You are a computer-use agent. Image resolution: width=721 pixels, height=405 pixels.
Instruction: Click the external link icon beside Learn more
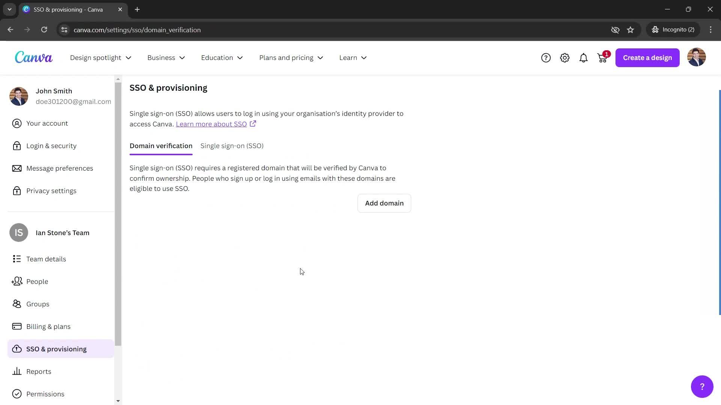(x=253, y=124)
